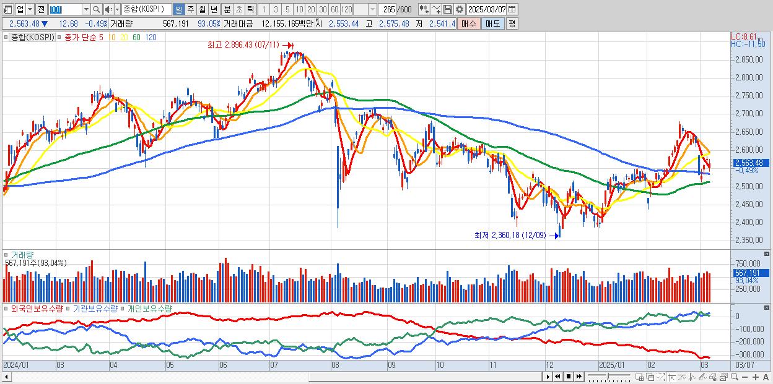Screen dimensions: 773x384
Task: Open the calendar date picker icon
Action: tap(513, 9)
